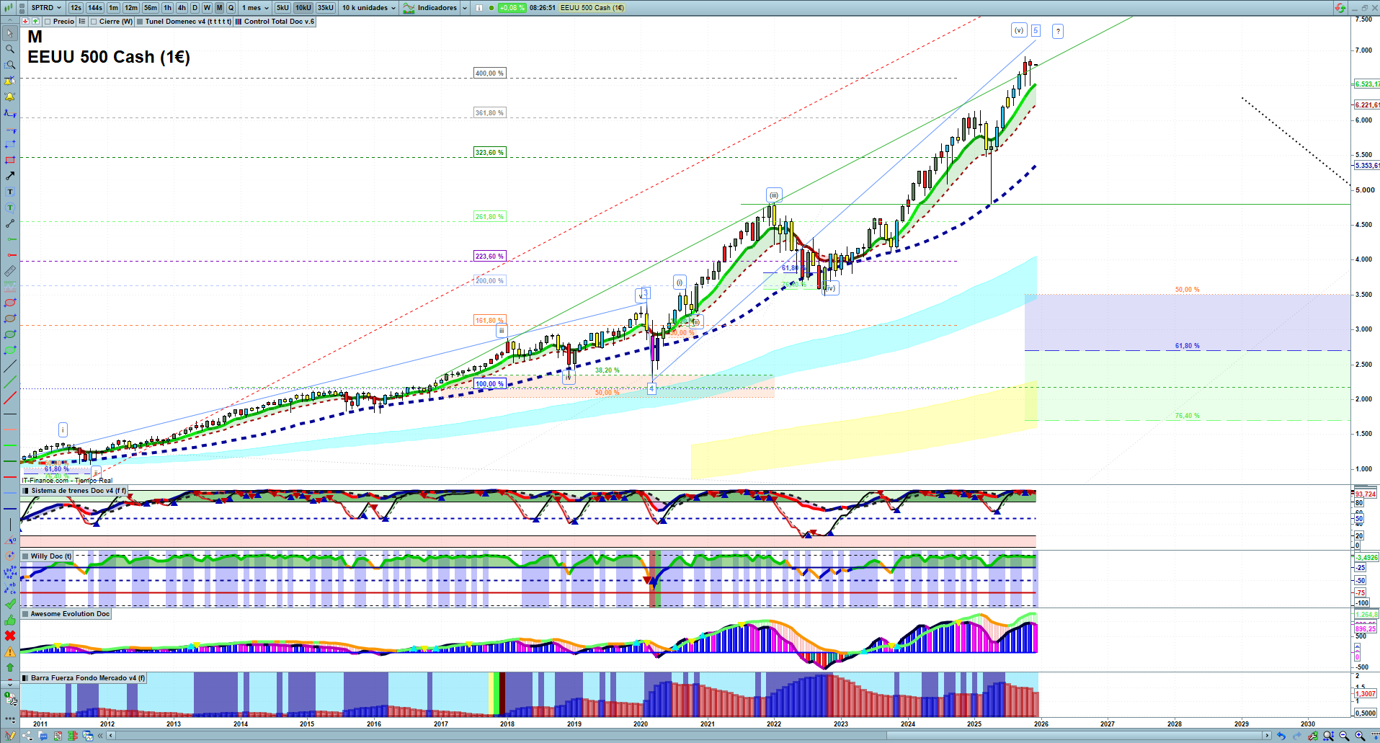
Task: Click the undo arrow in bottom bar
Action: pos(1281,736)
